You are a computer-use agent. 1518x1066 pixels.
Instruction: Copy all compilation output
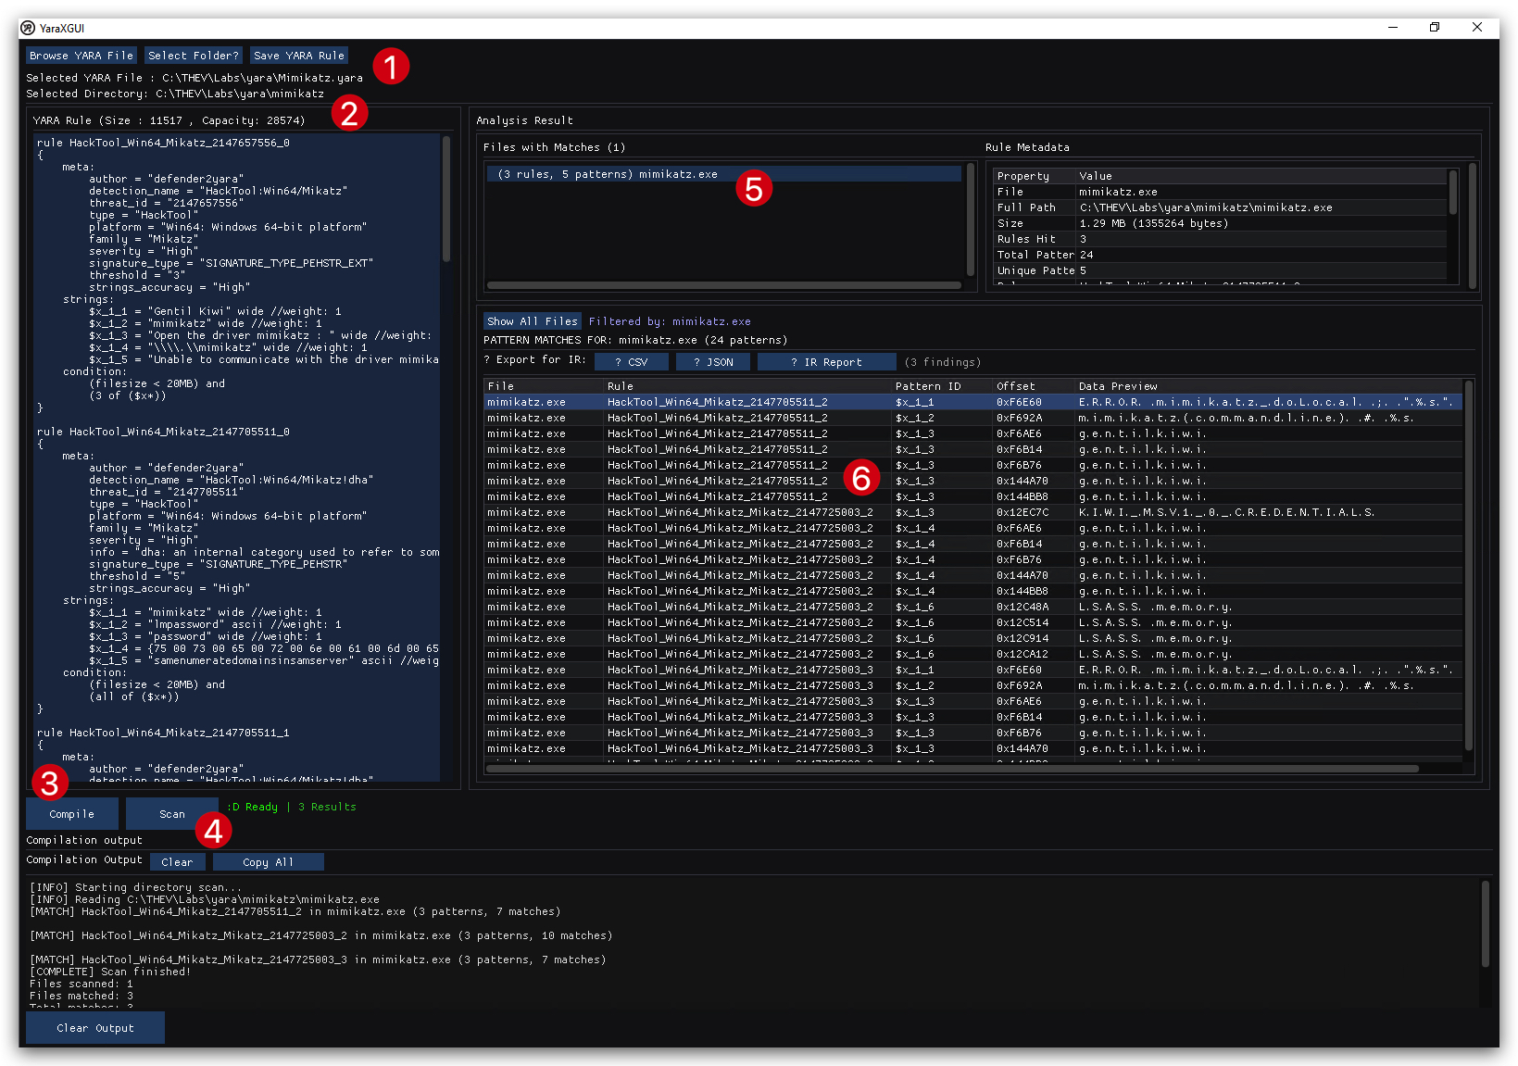[x=269, y=862]
